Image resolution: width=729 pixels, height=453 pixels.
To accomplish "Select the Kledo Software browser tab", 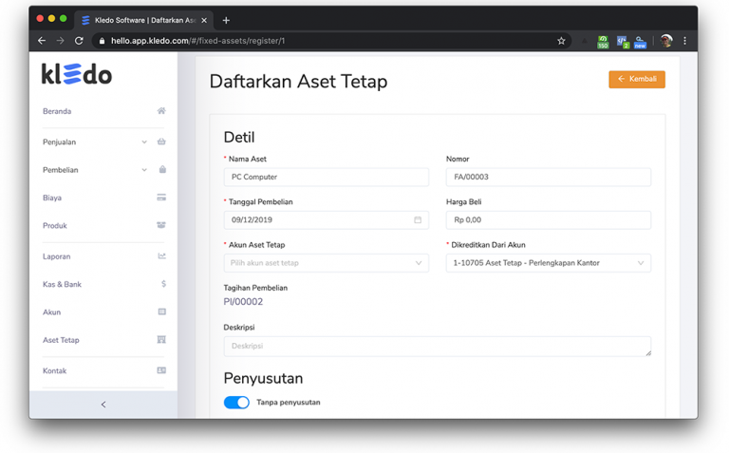I will click(x=144, y=20).
